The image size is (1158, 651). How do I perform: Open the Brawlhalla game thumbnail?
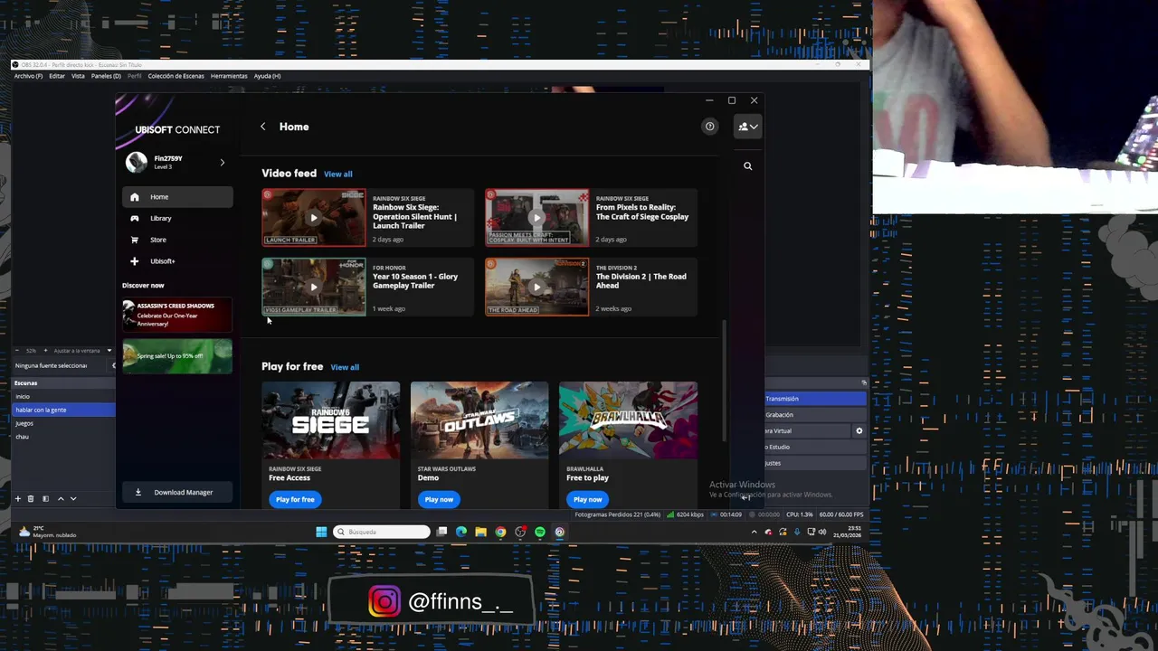tap(628, 420)
